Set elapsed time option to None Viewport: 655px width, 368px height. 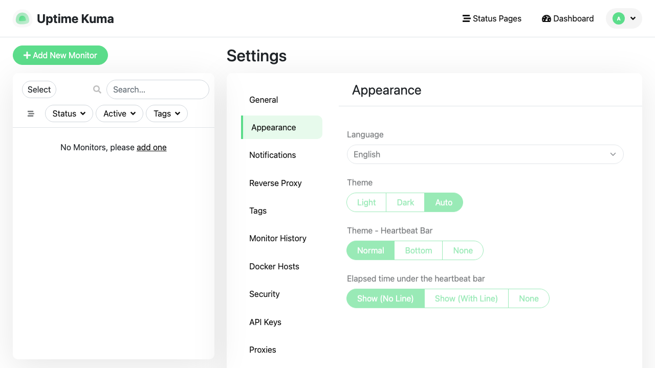point(529,298)
